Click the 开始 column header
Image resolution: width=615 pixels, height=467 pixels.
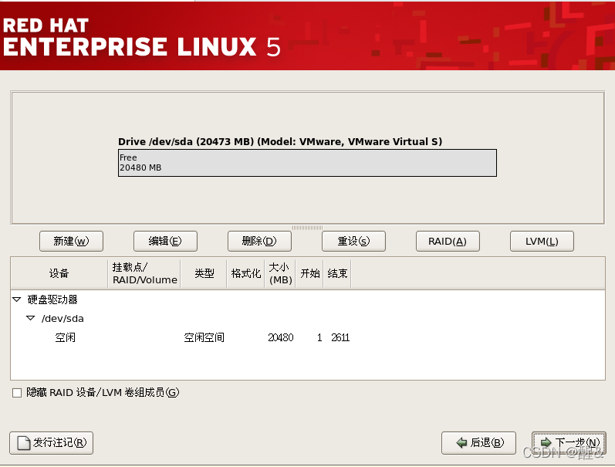tap(310, 273)
